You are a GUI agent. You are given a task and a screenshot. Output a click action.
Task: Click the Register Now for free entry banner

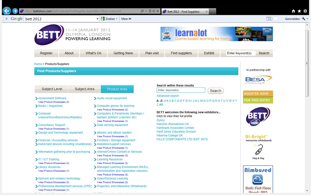[258, 97]
